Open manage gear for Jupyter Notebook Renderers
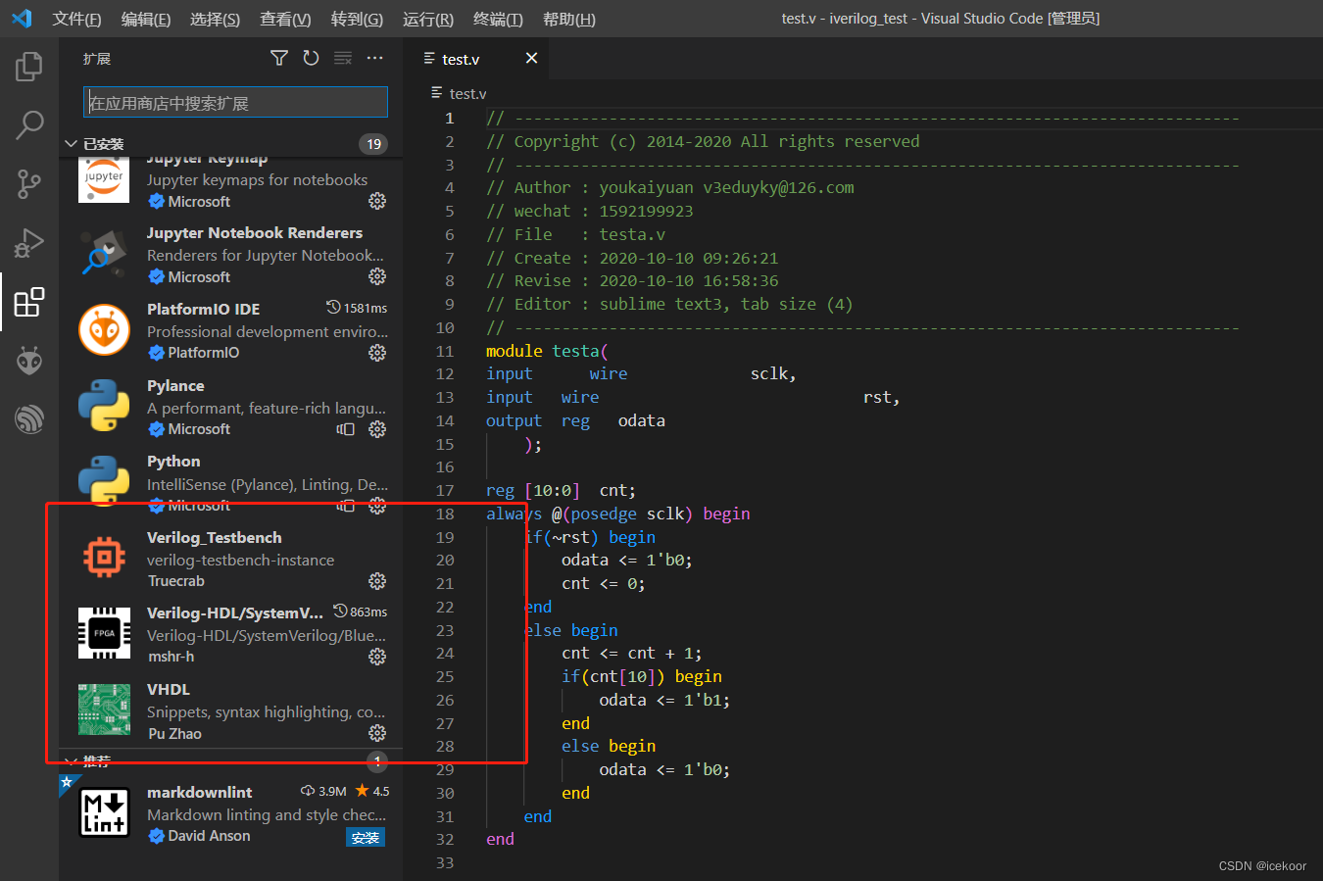The height and width of the screenshot is (881, 1323). click(377, 276)
